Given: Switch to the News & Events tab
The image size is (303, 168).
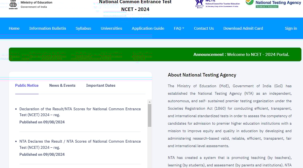Looking at the screenshot, I should (x=62, y=85).
